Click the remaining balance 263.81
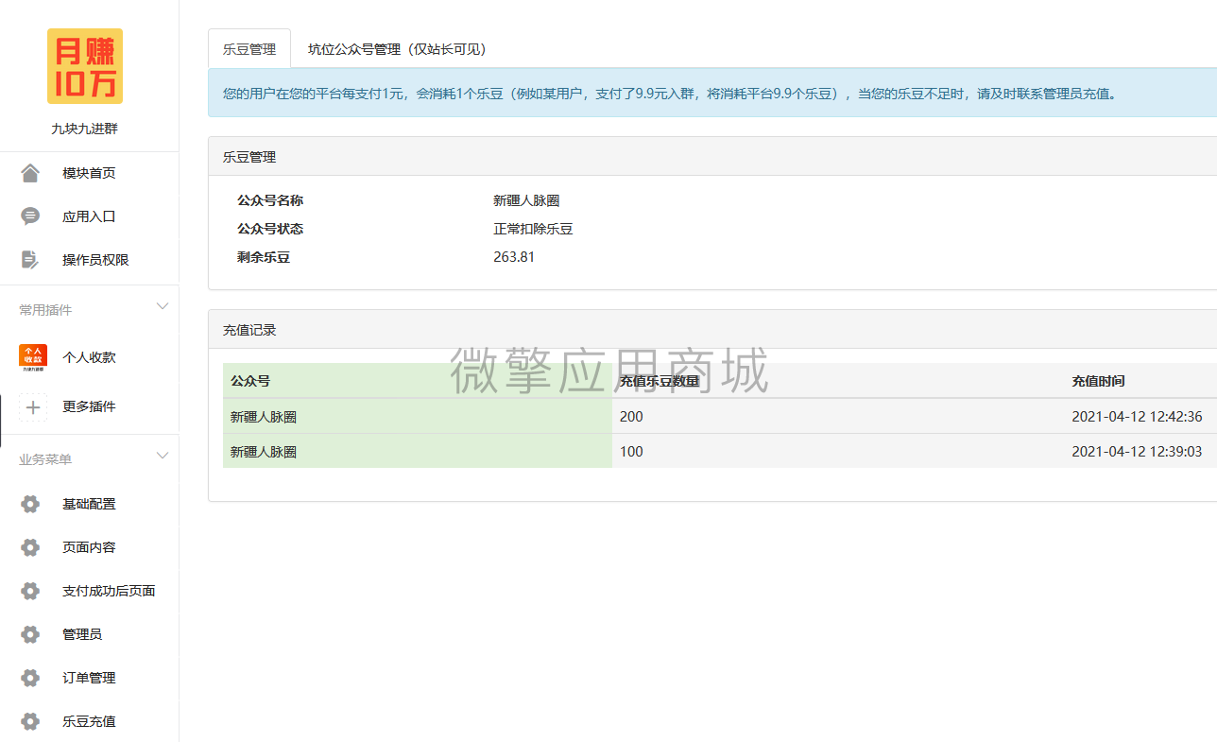The image size is (1217, 742). (x=514, y=257)
